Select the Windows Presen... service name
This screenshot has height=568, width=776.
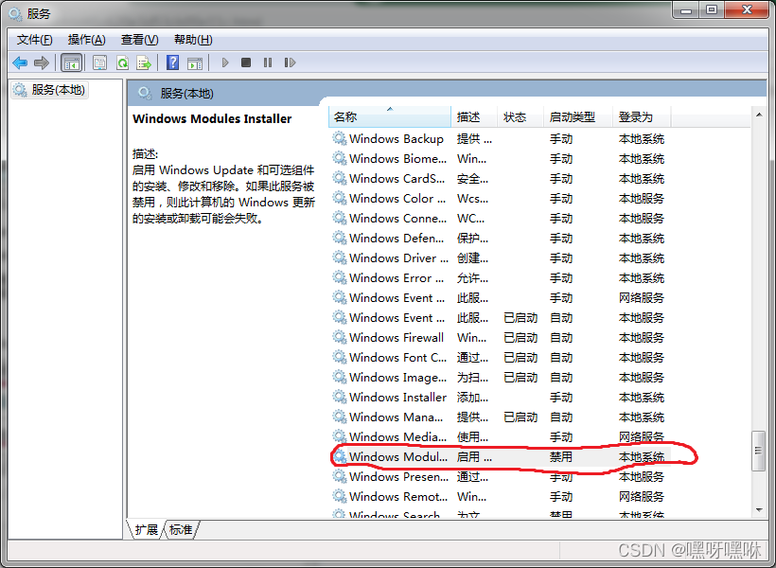tap(398, 476)
